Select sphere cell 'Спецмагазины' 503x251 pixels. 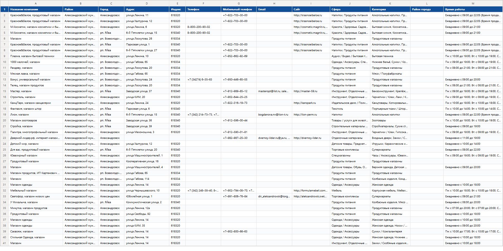coord(350,156)
